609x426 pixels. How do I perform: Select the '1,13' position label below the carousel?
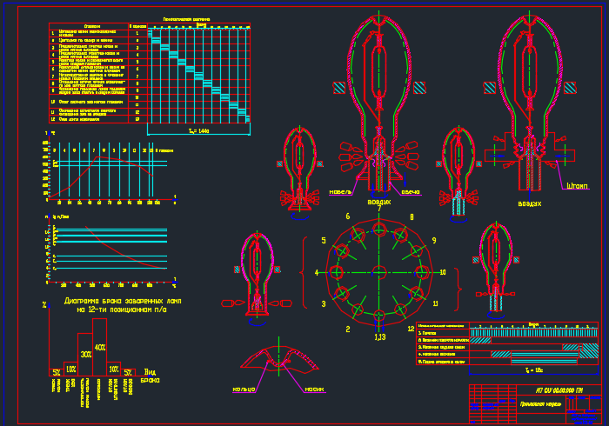point(379,336)
